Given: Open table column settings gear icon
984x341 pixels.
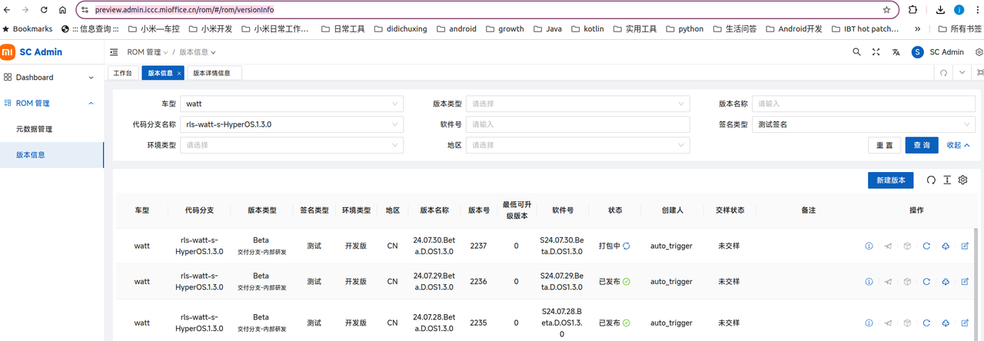Looking at the screenshot, I should (x=962, y=180).
